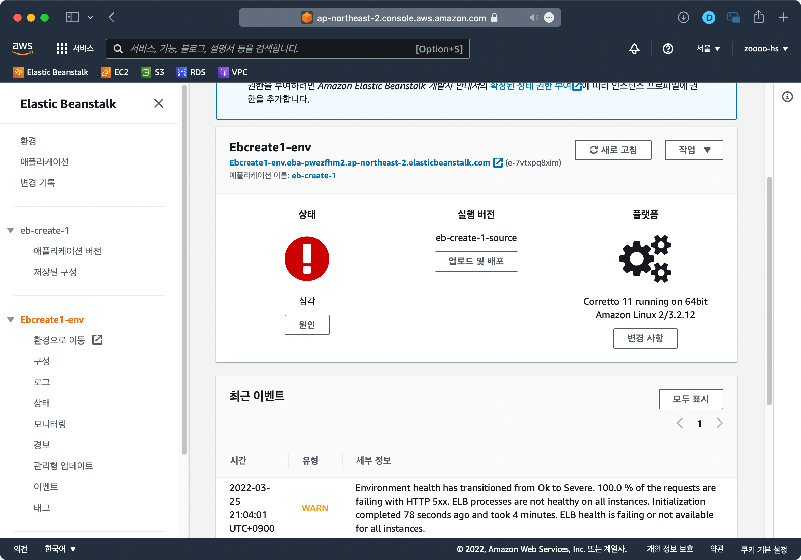Click the platform gears icon
The height and width of the screenshot is (560, 801).
(x=645, y=259)
